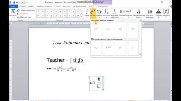Select the empty denominator placeholder in the fraction

pyautogui.click(x=99, y=86)
